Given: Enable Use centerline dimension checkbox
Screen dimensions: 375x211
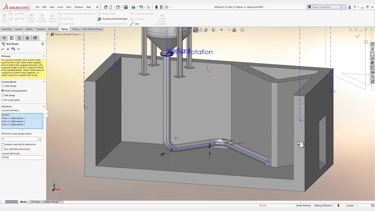Looking at the screenshot, I should click(3, 149).
